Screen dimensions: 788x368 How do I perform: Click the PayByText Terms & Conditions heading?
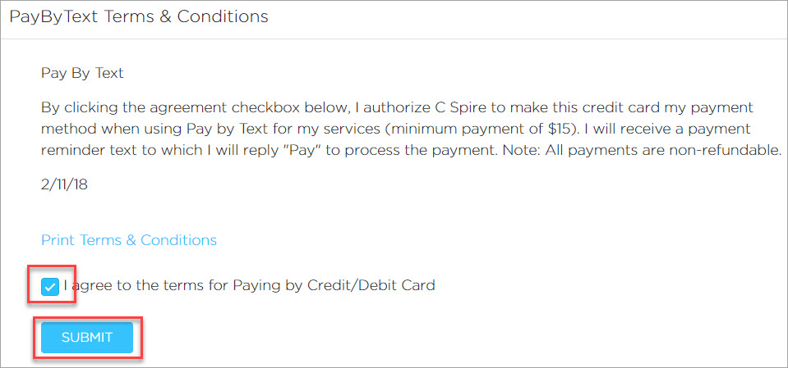(138, 16)
